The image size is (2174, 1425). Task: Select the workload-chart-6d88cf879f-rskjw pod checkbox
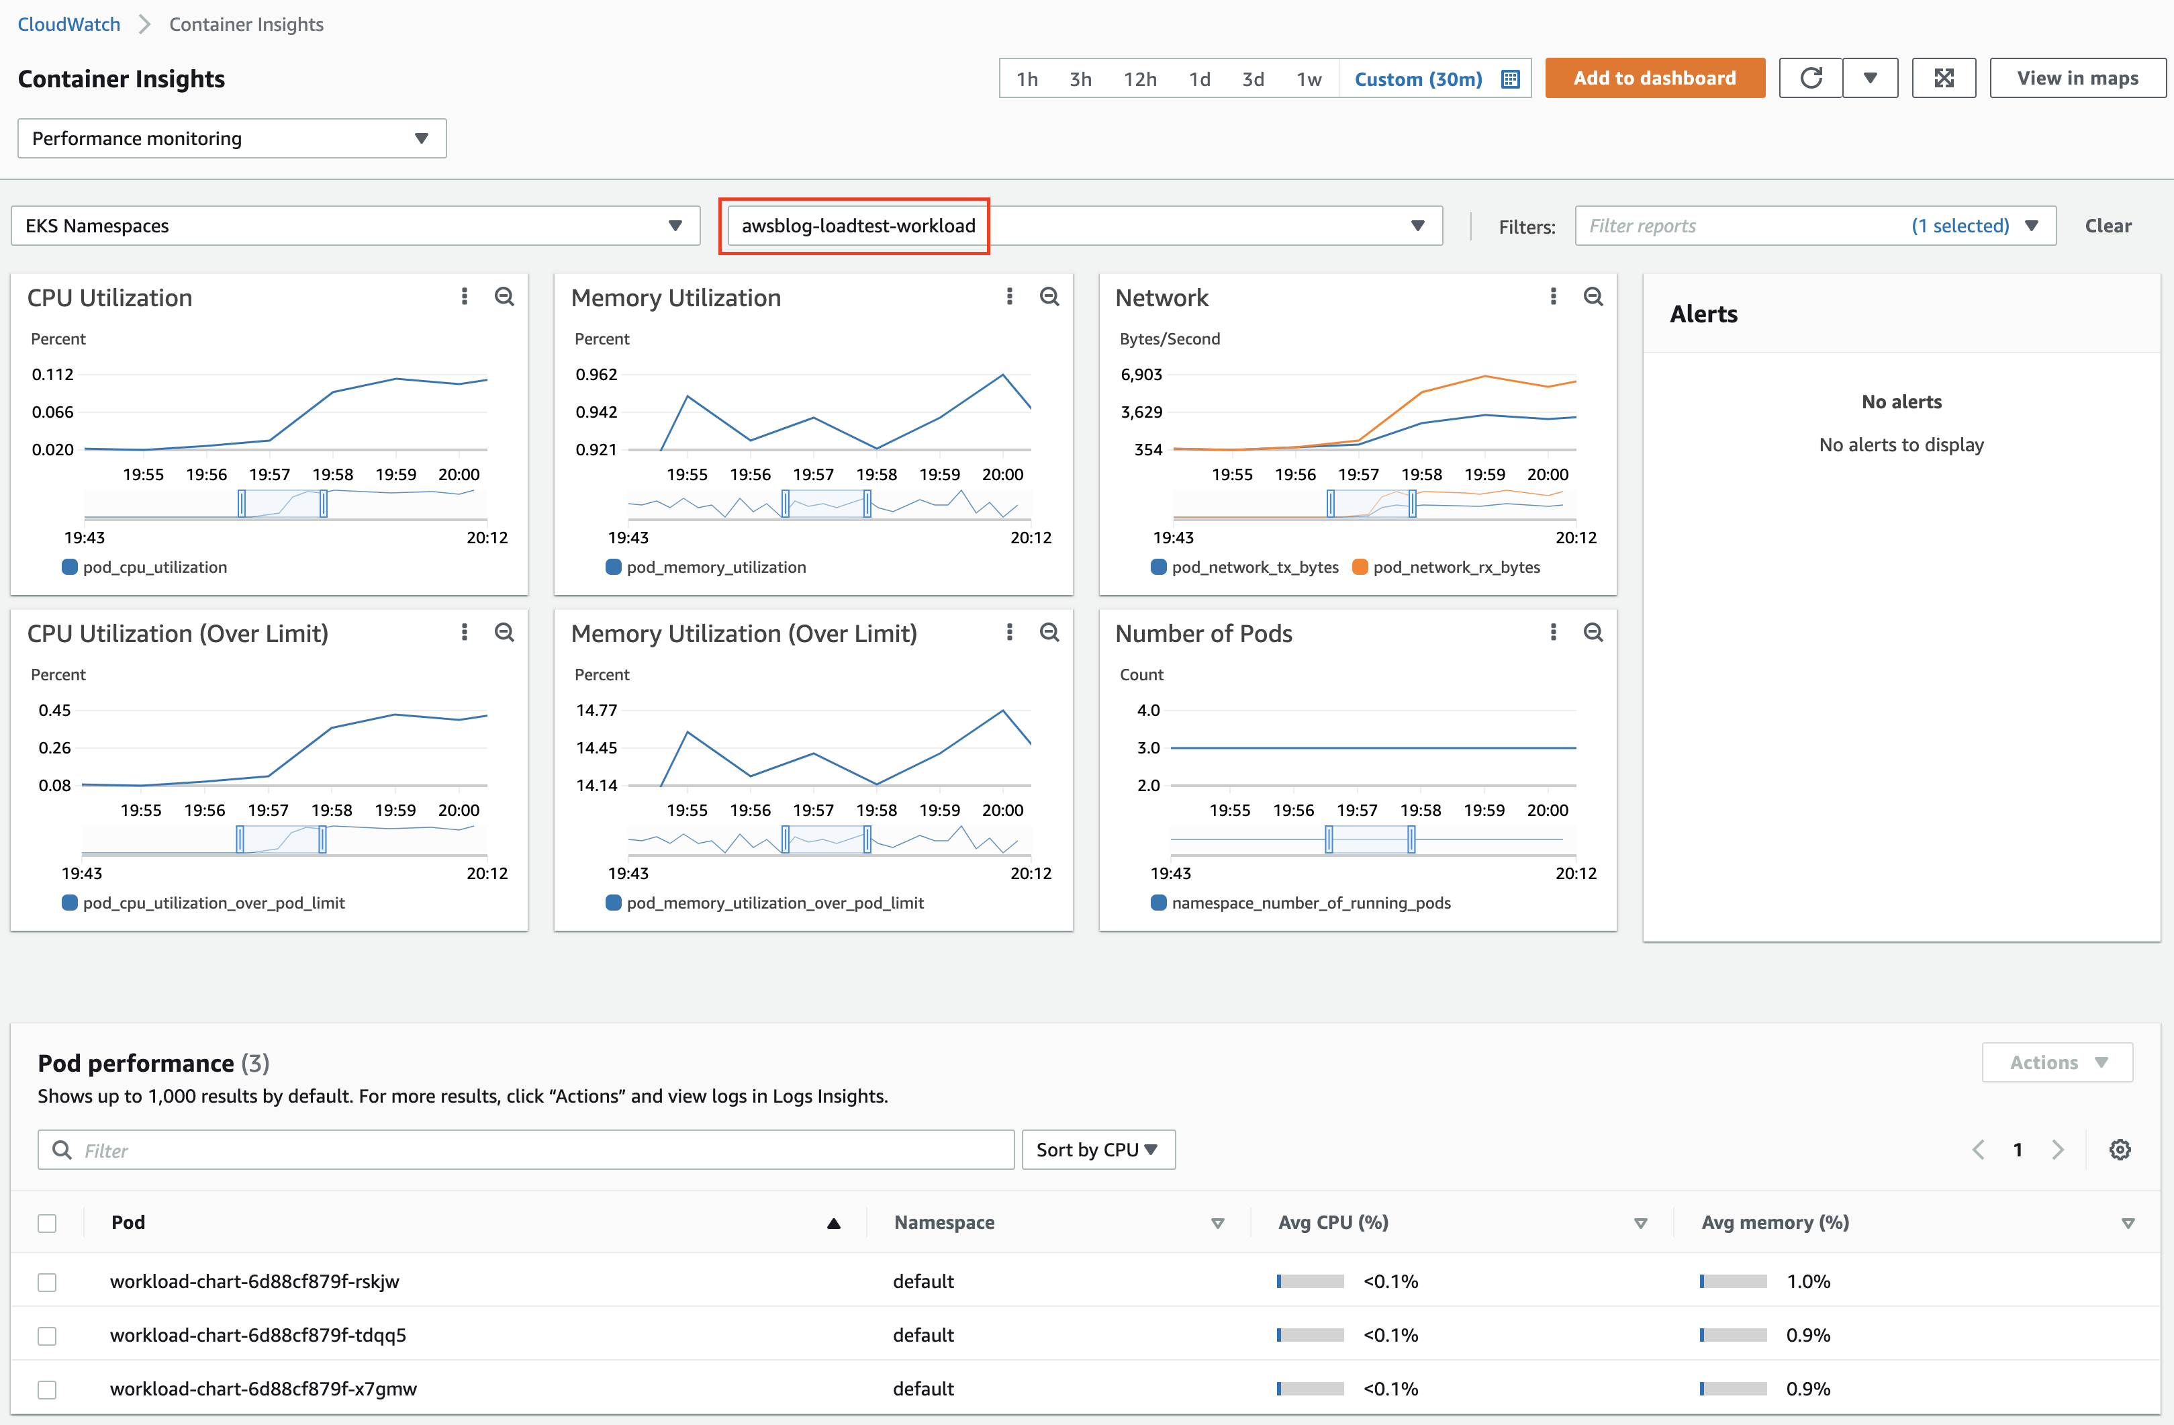48,1281
